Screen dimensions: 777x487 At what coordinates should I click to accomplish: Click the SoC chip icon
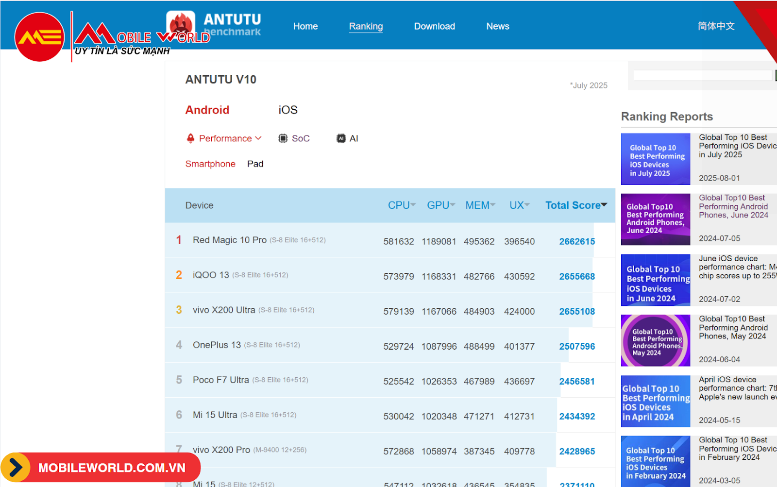click(283, 138)
